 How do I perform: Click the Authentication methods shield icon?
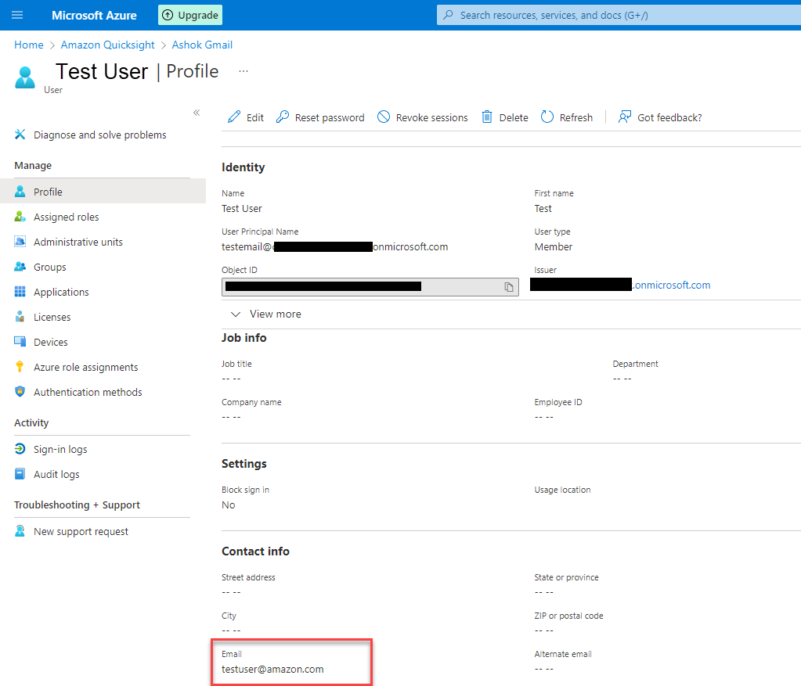pyautogui.click(x=20, y=391)
